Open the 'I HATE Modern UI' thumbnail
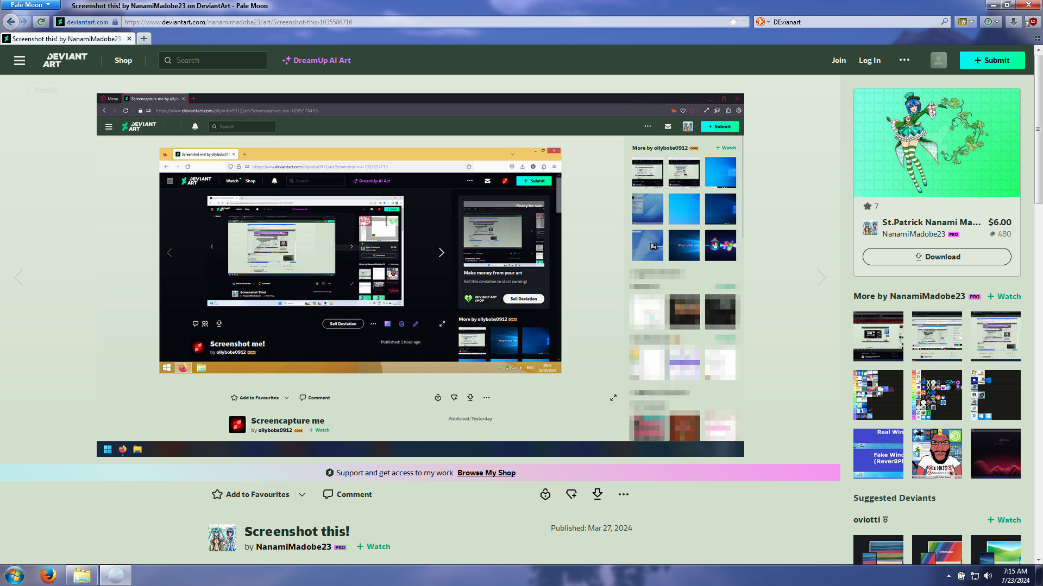 [937, 454]
